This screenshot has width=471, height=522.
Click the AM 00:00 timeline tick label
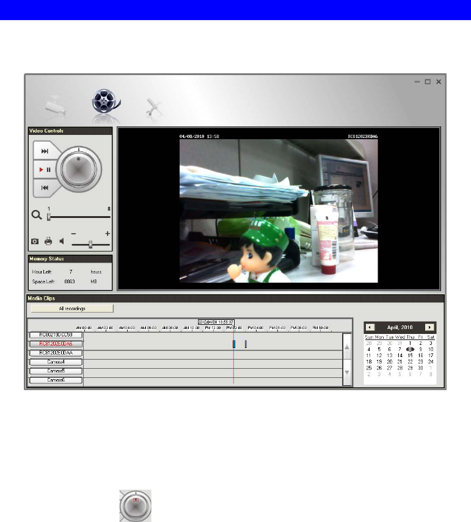coord(84,328)
